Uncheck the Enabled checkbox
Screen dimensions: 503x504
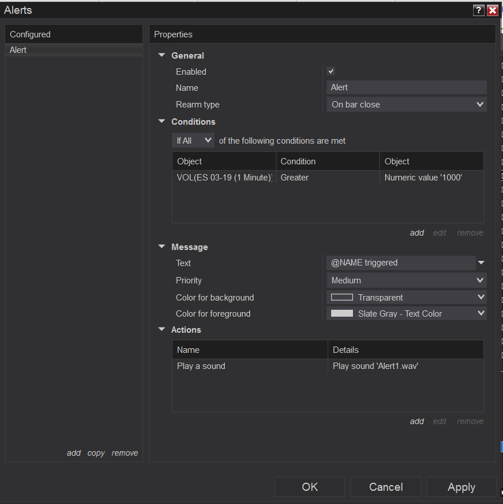tap(331, 71)
